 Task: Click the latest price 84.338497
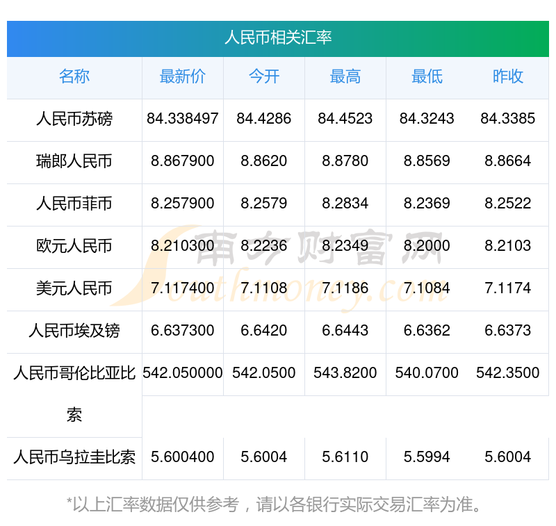tap(182, 119)
